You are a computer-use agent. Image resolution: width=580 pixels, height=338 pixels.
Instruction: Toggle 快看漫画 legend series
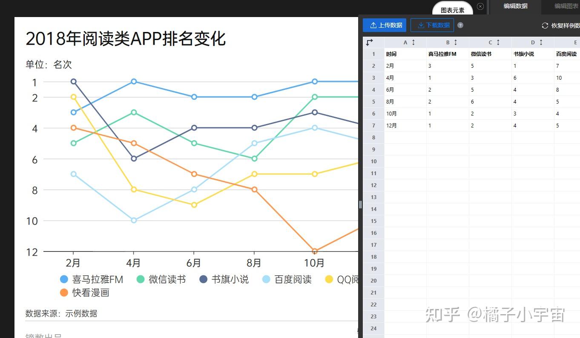[85, 293]
